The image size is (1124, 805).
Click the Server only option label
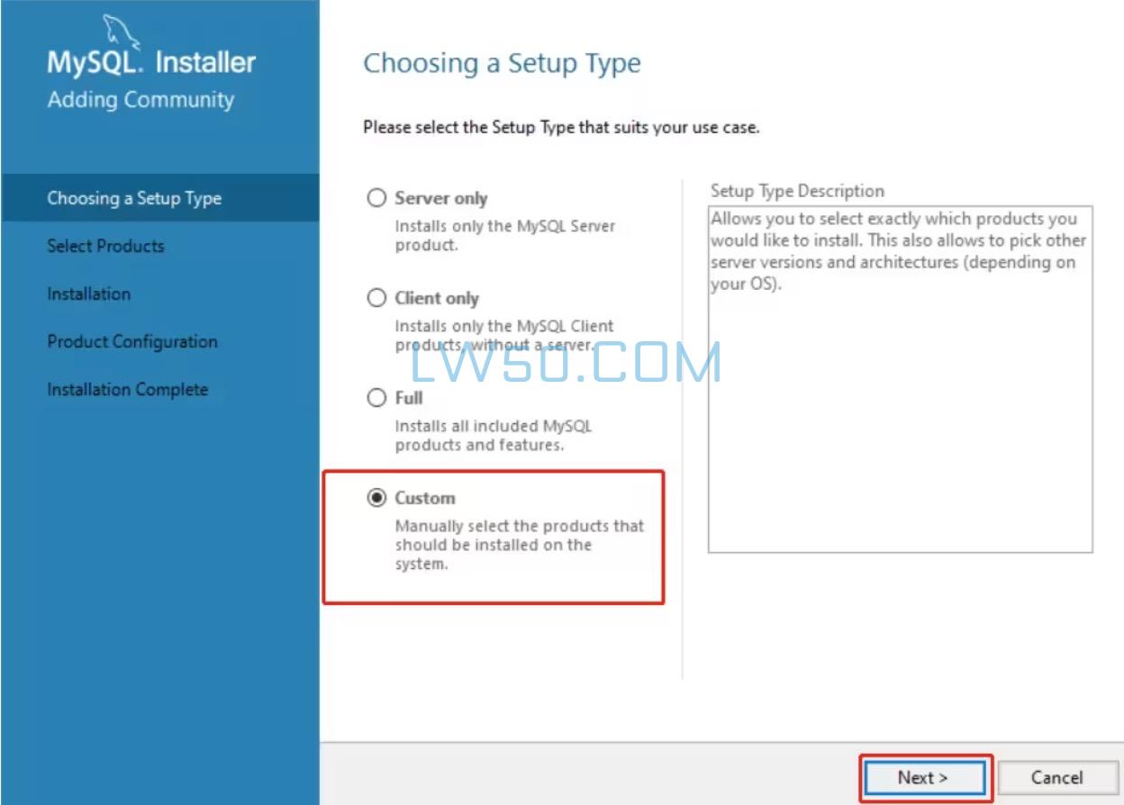click(441, 198)
